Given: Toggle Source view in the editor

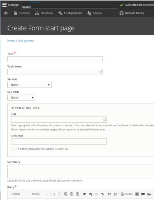Looking at the screenshot, I should 127,194.
